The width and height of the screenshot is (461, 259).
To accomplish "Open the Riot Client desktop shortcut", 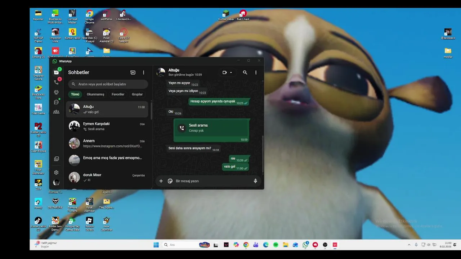I will 243,15.
